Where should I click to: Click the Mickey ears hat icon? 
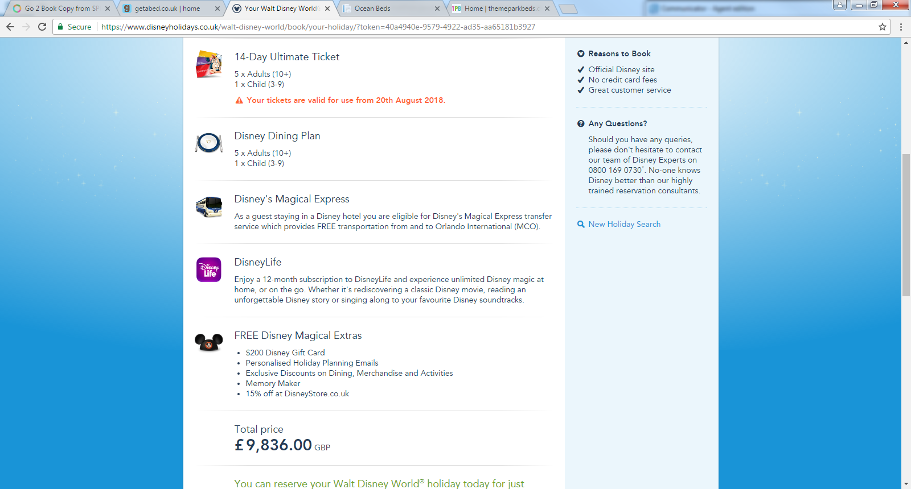(209, 342)
